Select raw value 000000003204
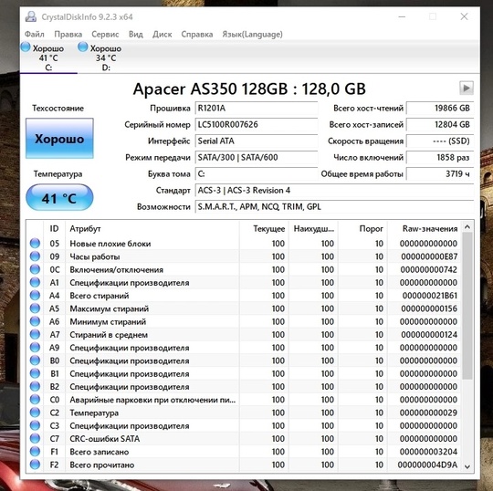 (428, 452)
